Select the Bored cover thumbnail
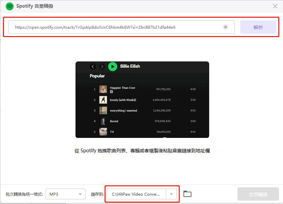 coord(103,121)
